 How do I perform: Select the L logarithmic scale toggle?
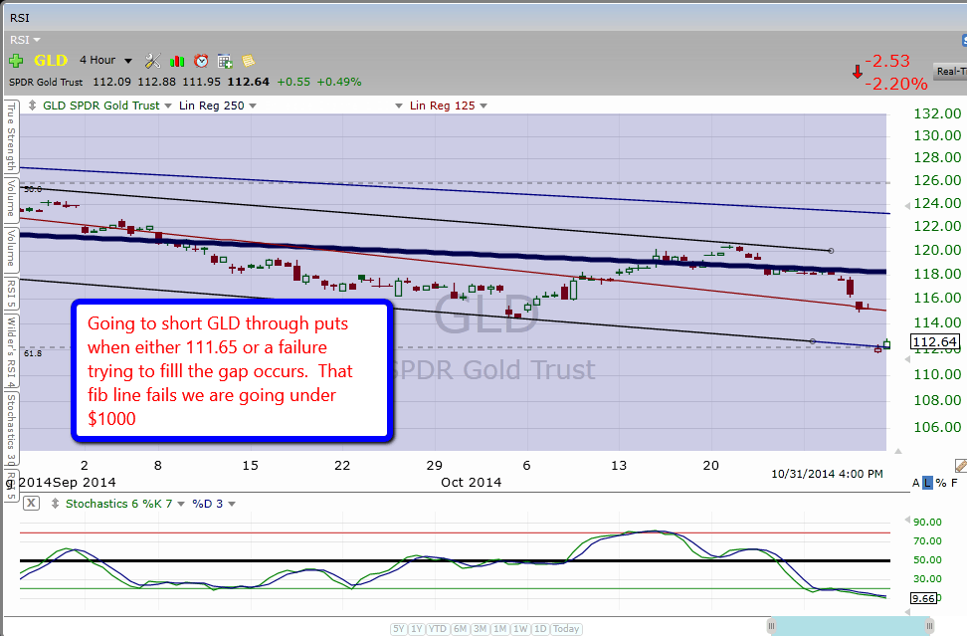[927, 483]
